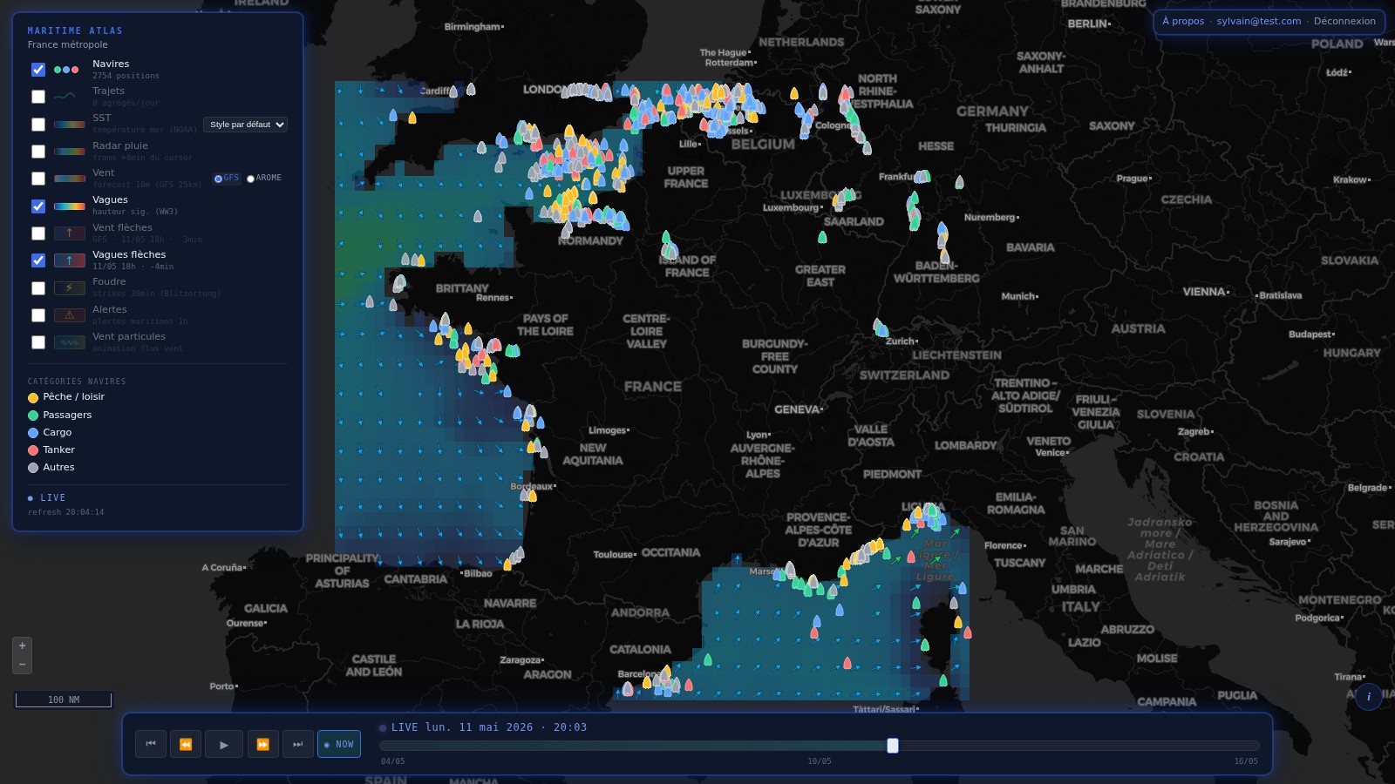Click the timeline slider handle
Image resolution: width=1395 pixels, height=784 pixels.
(893, 746)
